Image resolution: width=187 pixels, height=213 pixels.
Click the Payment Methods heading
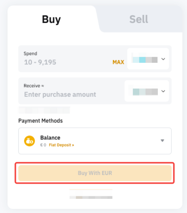[x=41, y=121]
